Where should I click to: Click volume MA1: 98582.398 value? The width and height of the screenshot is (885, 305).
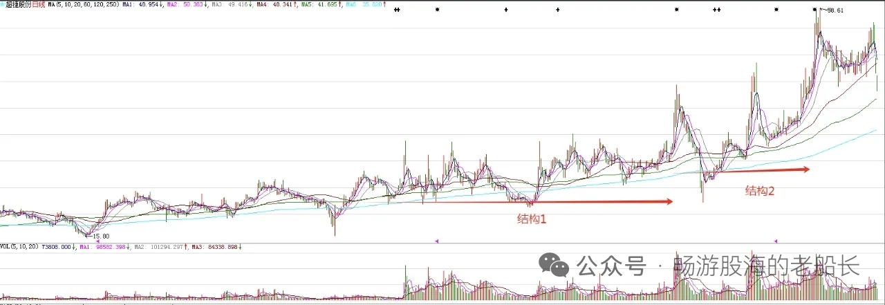coord(104,247)
